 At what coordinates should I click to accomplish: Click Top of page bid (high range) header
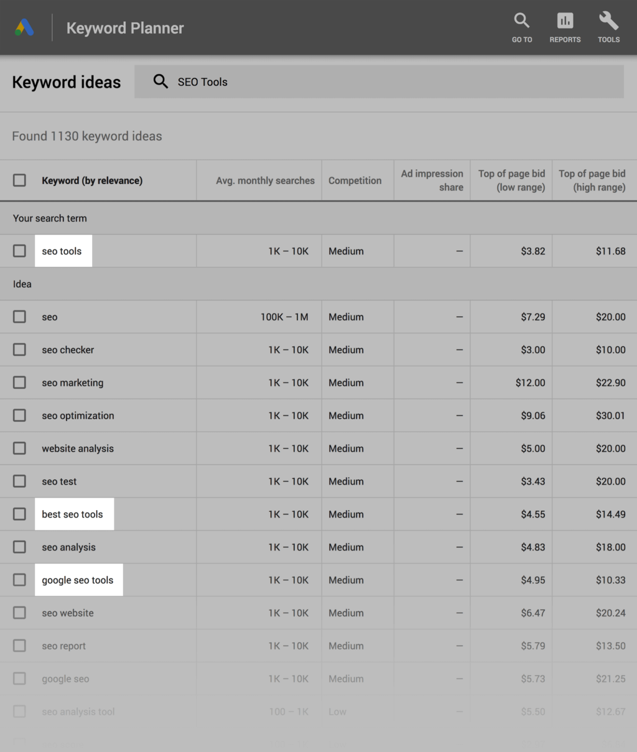[x=592, y=180]
